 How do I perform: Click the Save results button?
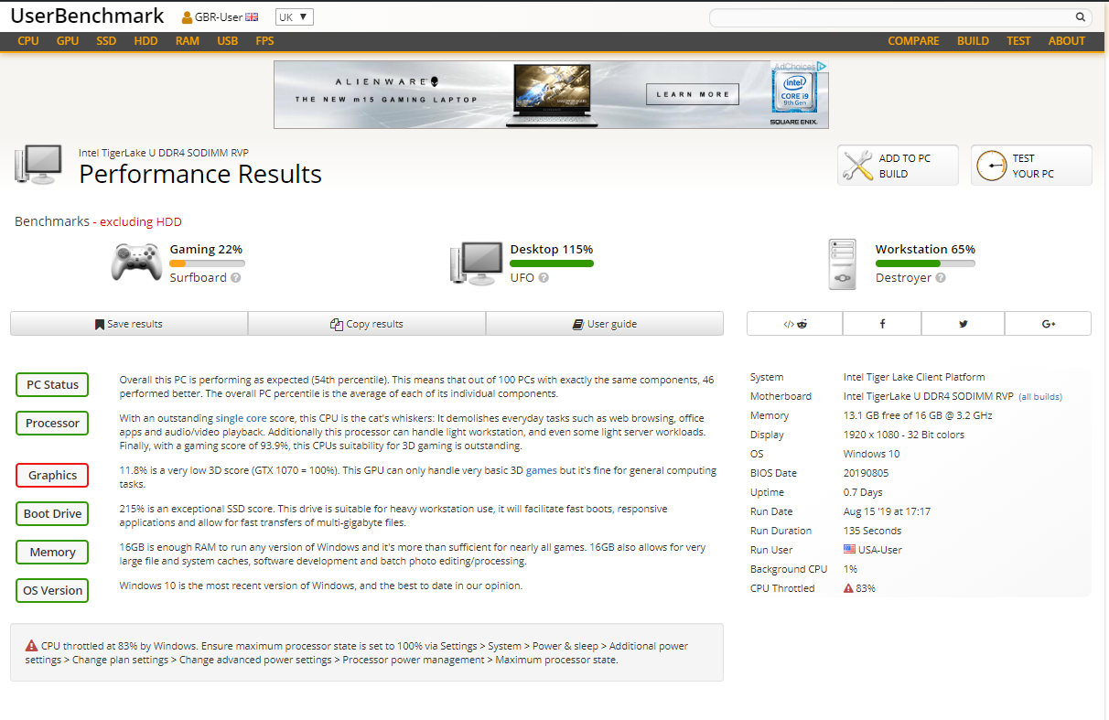pos(129,324)
